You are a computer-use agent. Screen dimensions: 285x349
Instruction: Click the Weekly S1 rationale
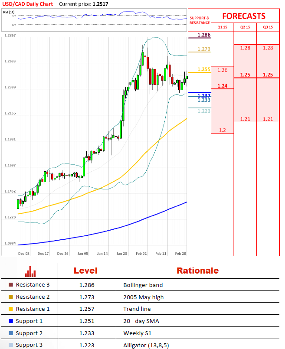coord(138,333)
